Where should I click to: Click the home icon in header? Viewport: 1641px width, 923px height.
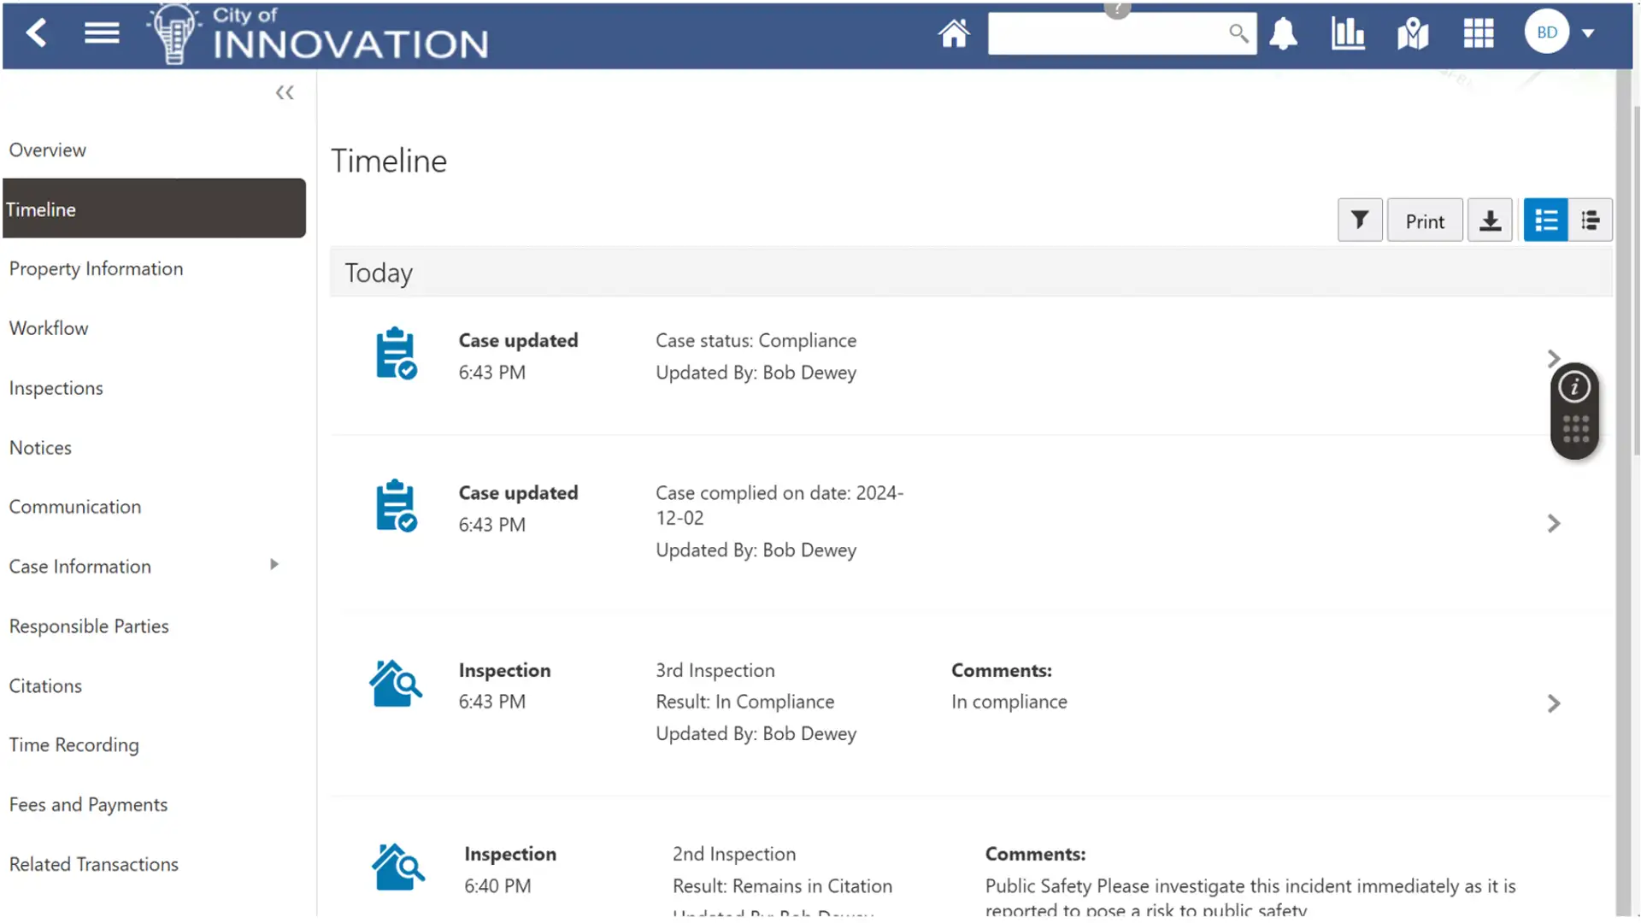point(954,34)
